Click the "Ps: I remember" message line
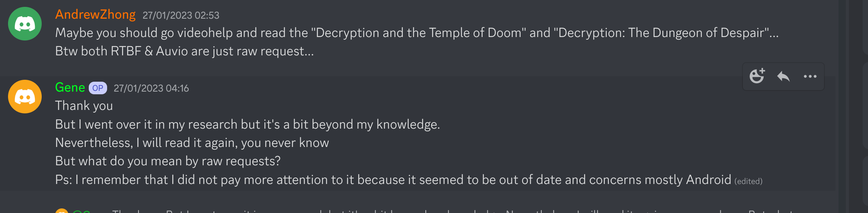The width and height of the screenshot is (868, 213). coord(392,180)
